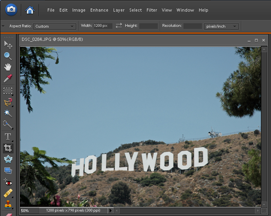
Task: Swap width and height values
Action: [118, 26]
